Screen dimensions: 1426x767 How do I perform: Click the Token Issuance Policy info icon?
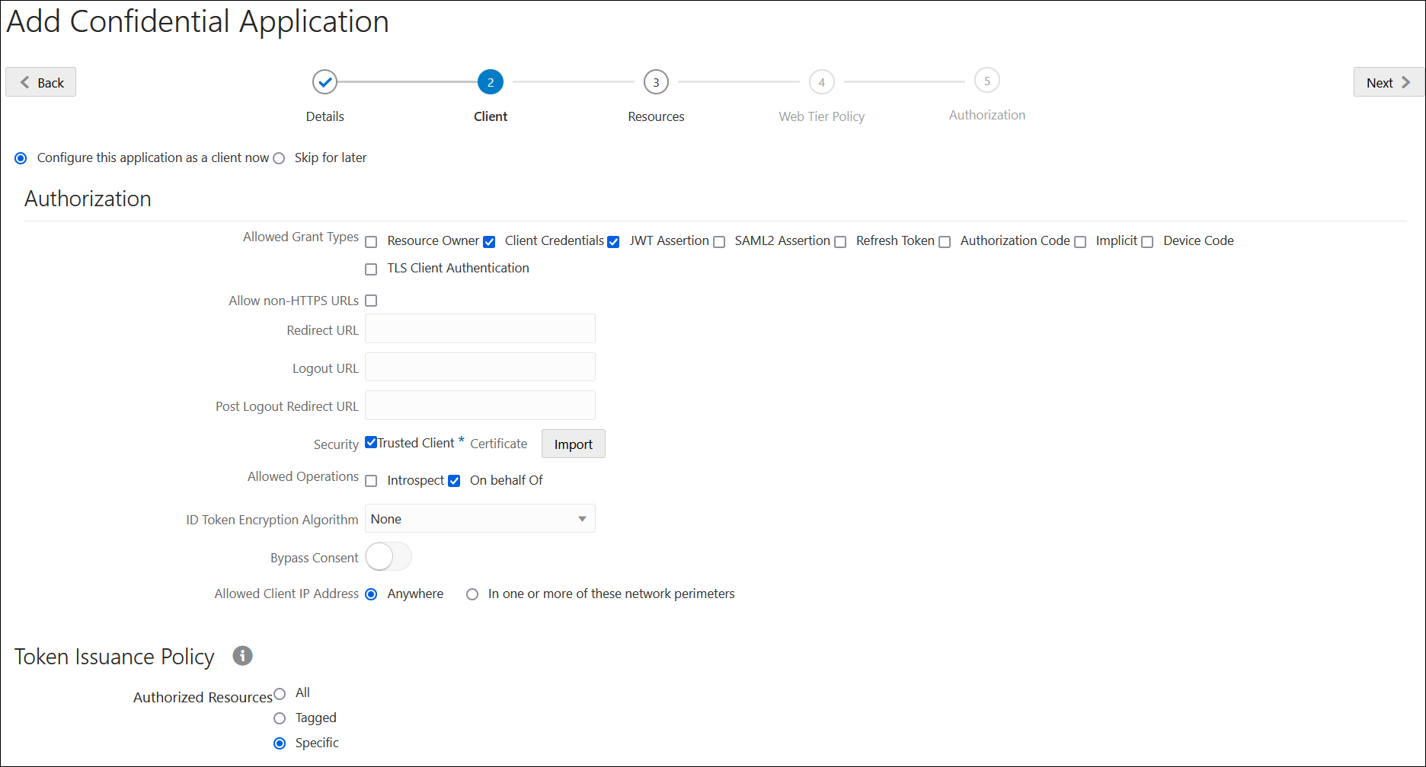coord(241,655)
